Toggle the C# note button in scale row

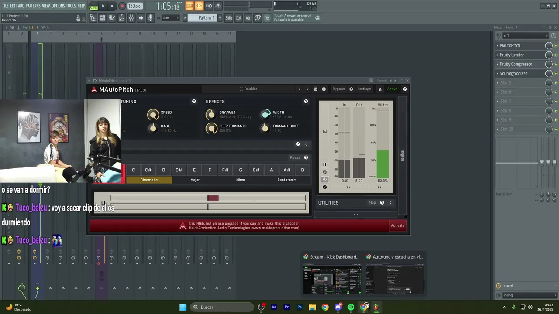[148, 170]
